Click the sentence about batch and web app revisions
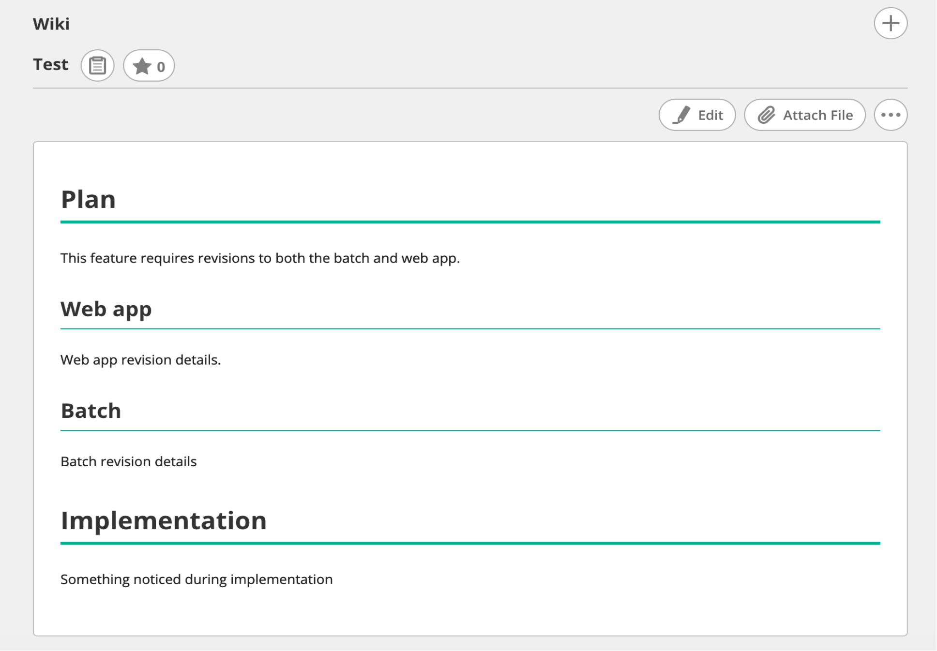Screen dimensions: 937x651 [x=260, y=258]
